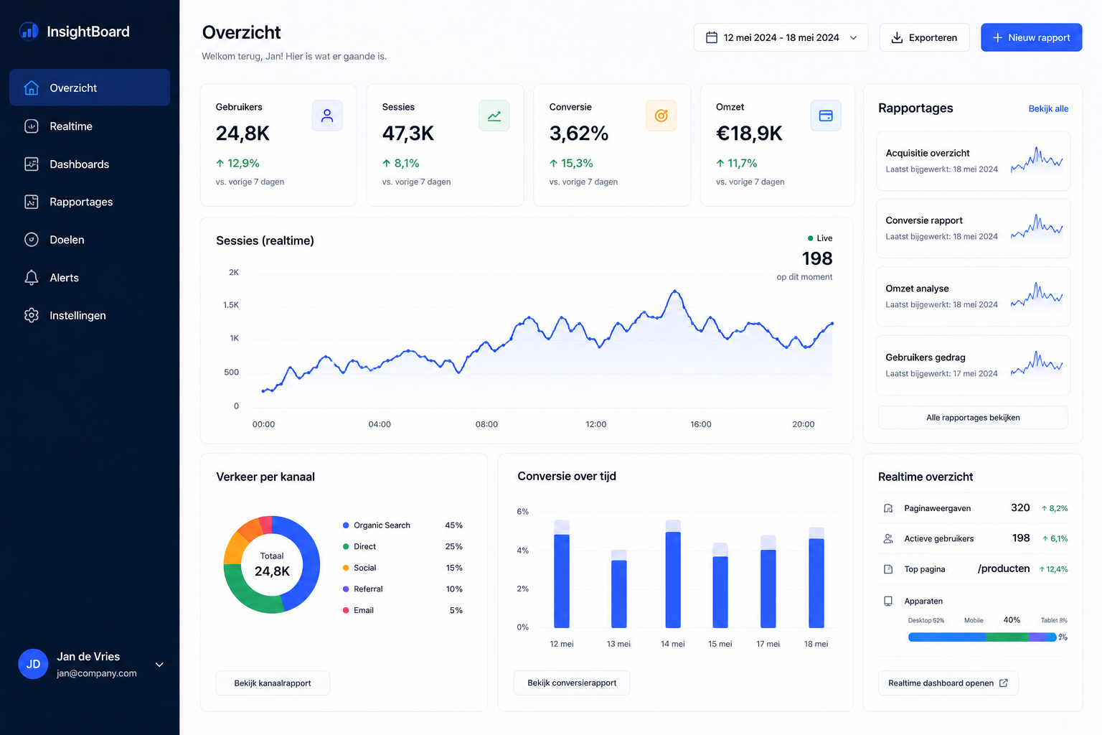
Task: Go to the Overzicht menu item
Action: [x=90, y=88]
